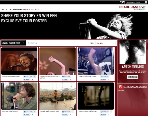Click the Pearl Jam Live logo
This screenshot has width=148, height=116.
click(x=132, y=8)
